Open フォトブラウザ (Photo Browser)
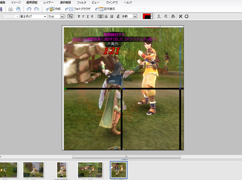Viewport: 242px width, 180px height. (x=78, y=9)
